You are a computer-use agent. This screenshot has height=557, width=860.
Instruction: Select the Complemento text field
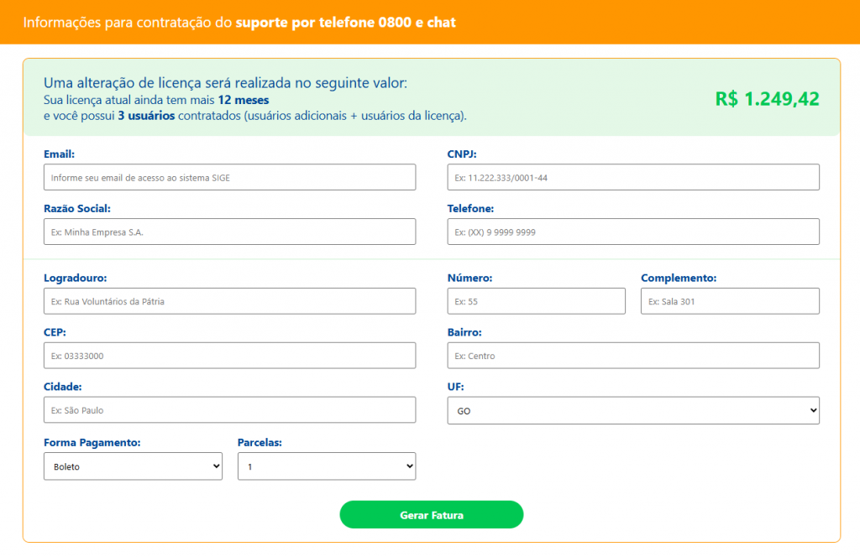730,301
